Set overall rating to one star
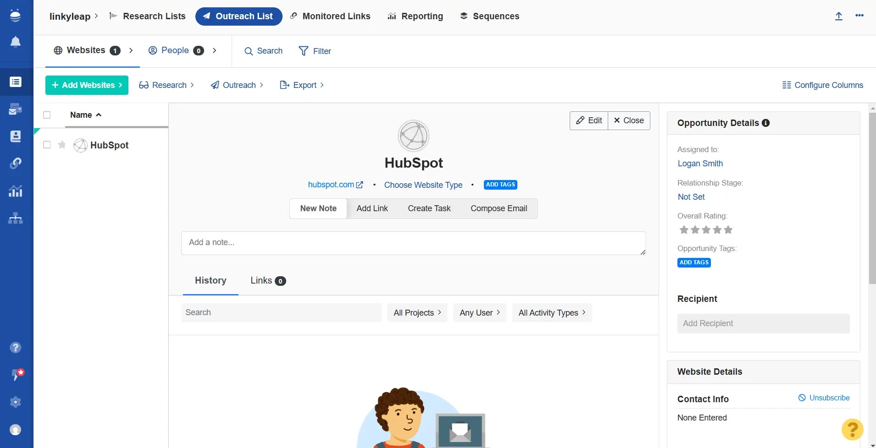Screen dimensions: 876x448 point(684,229)
